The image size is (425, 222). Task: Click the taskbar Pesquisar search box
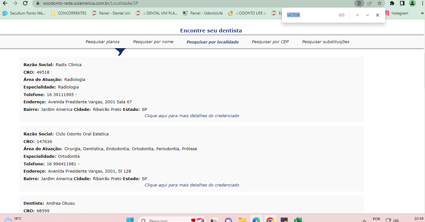pyautogui.click(x=172, y=220)
